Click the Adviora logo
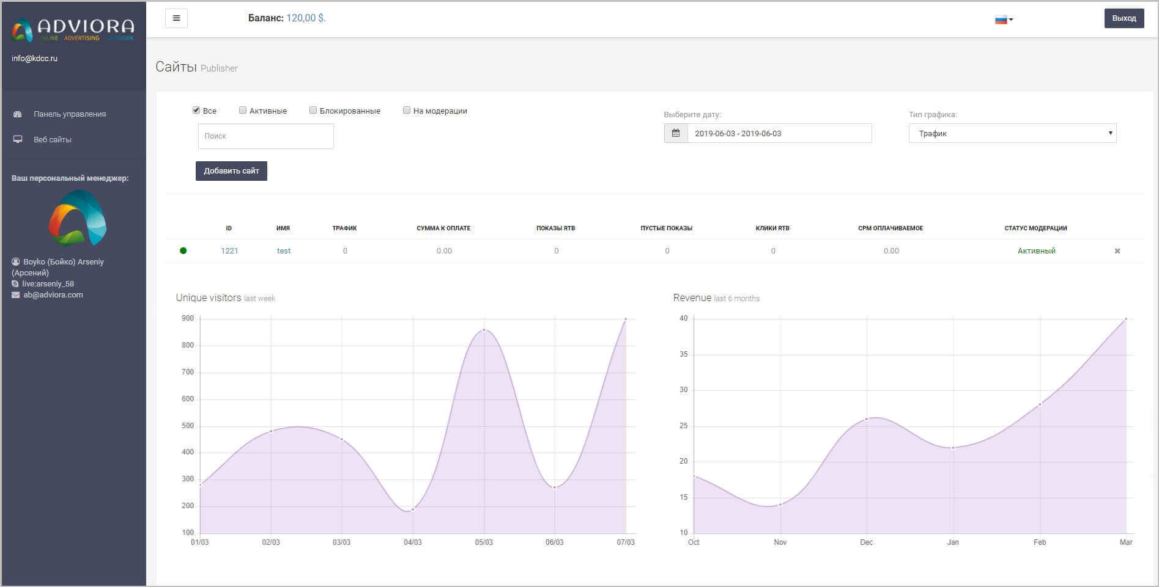 click(73, 29)
